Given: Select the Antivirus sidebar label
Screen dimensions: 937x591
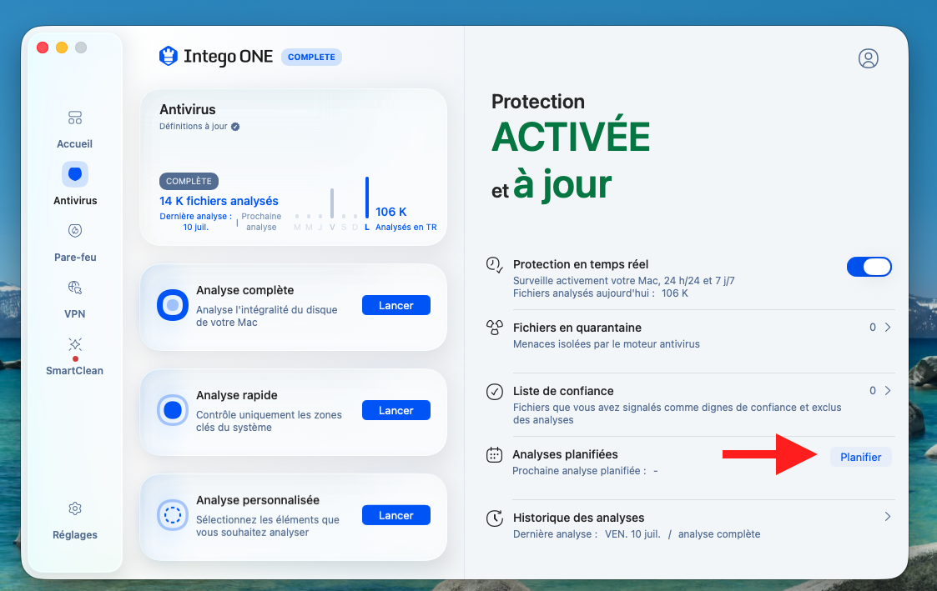Looking at the screenshot, I should click(75, 201).
